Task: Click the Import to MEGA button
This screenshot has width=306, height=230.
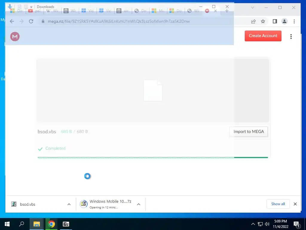Action: (x=248, y=132)
